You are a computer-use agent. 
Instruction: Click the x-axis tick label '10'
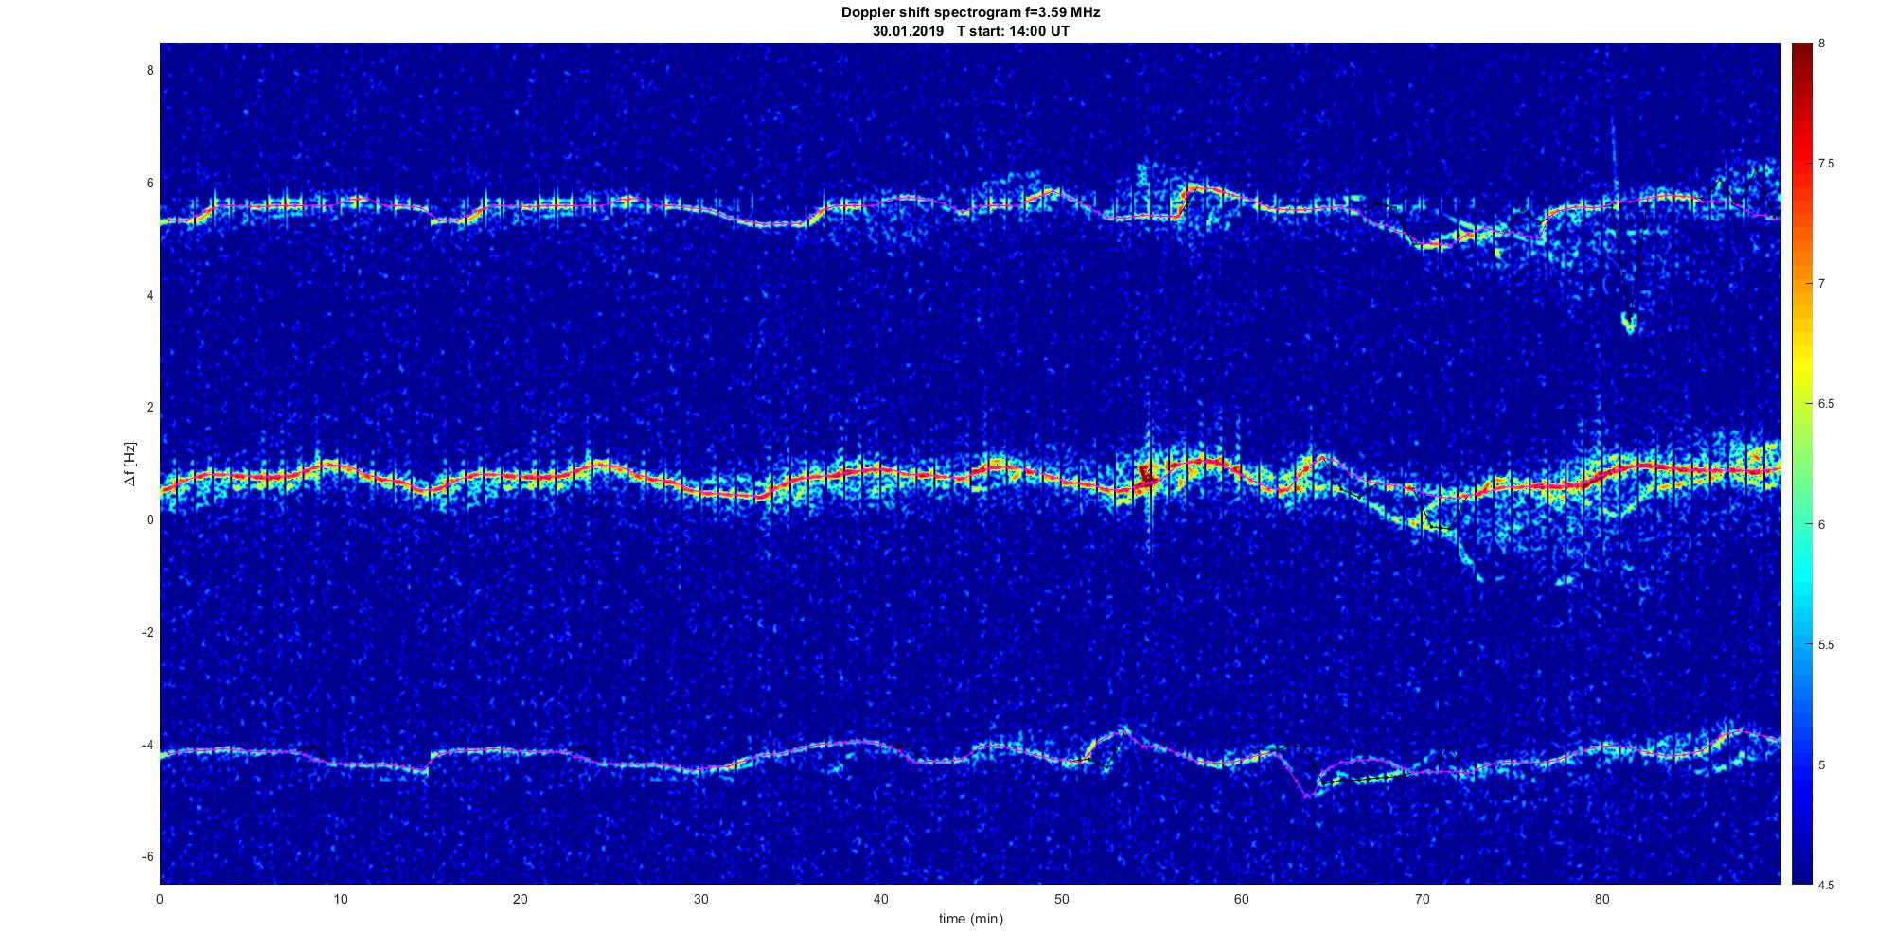tap(340, 899)
